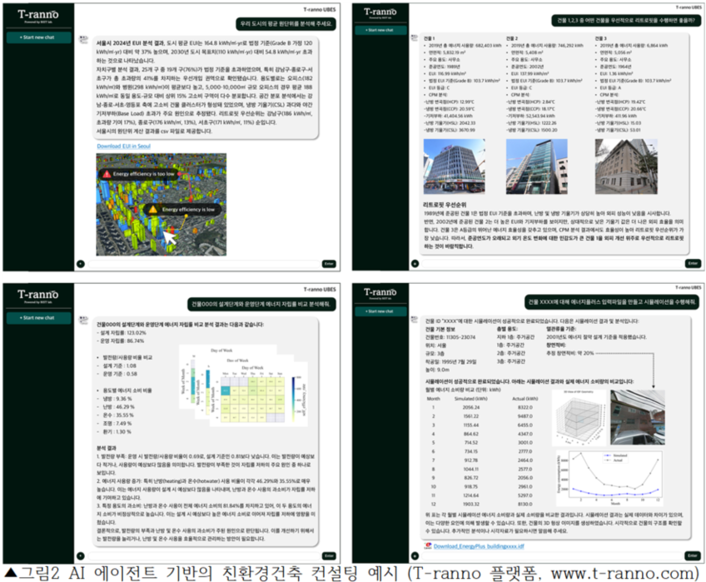Start a new chat in the Seoul EUI window

pyautogui.click(x=39, y=37)
